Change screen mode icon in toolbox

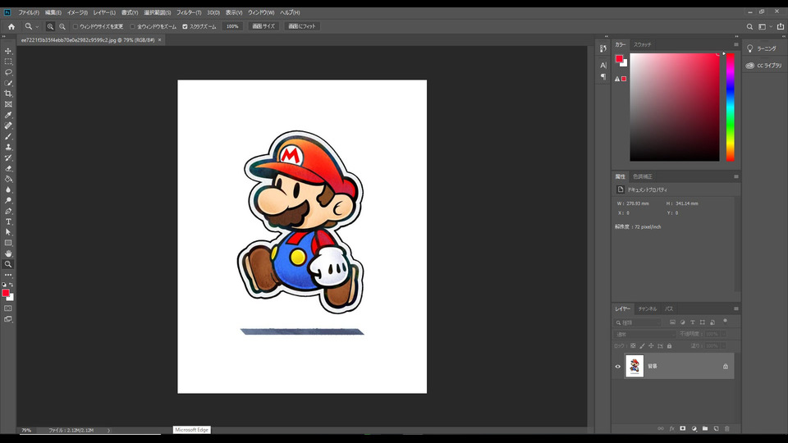8,319
